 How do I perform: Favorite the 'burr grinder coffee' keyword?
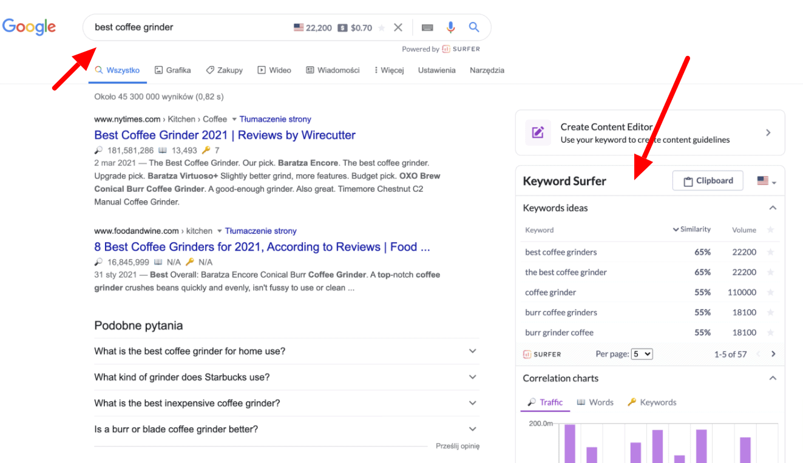(x=771, y=333)
